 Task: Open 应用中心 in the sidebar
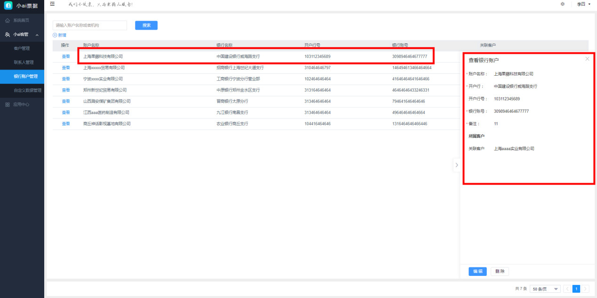pyautogui.click(x=22, y=104)
